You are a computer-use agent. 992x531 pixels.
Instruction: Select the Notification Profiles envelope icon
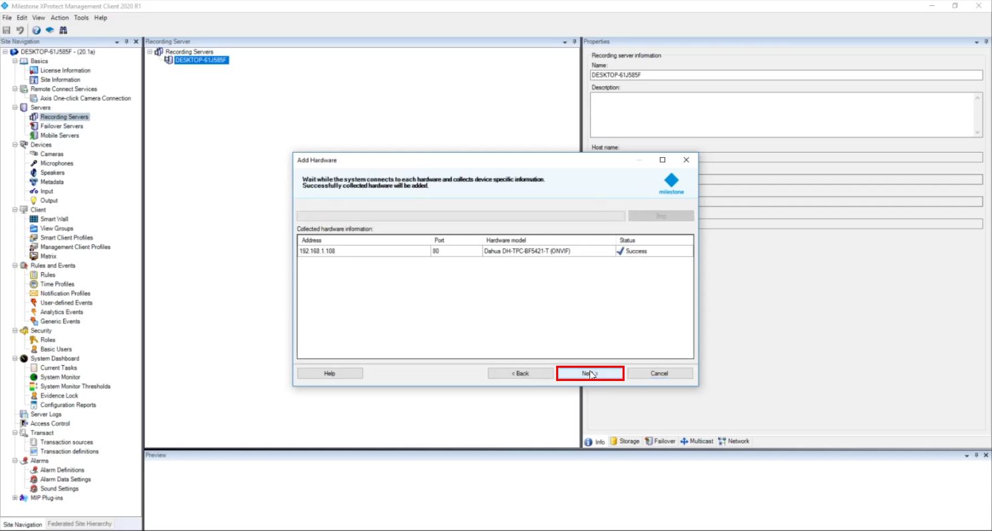[34, 293]
